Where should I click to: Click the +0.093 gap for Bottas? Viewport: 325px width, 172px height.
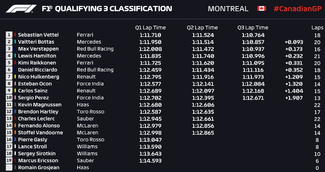(294, 42)
